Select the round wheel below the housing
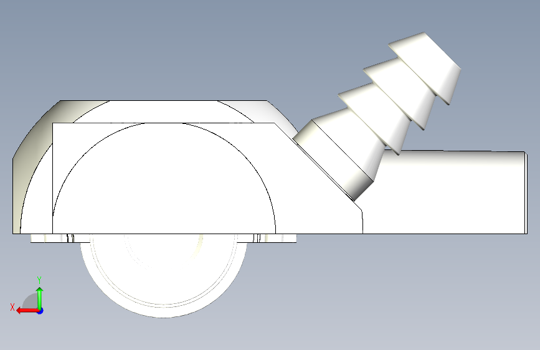This screenshot has width=540, height=350. [x=164, y=276]
